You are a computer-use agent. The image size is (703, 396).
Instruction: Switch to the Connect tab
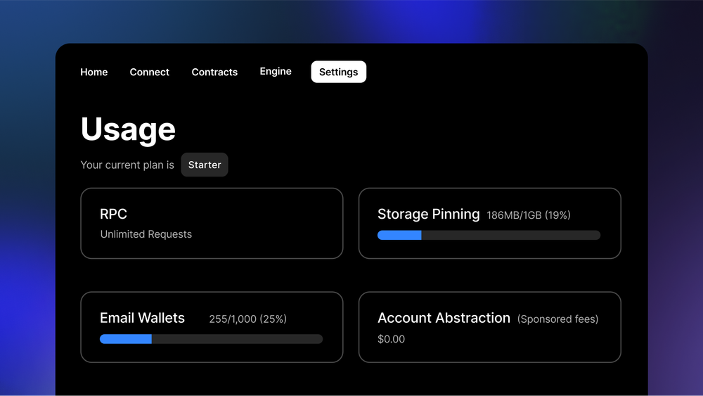tap(149, 72)
